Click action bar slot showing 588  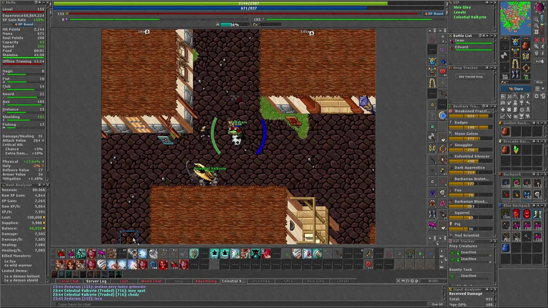pyautogui.click(x=154, y=265)
